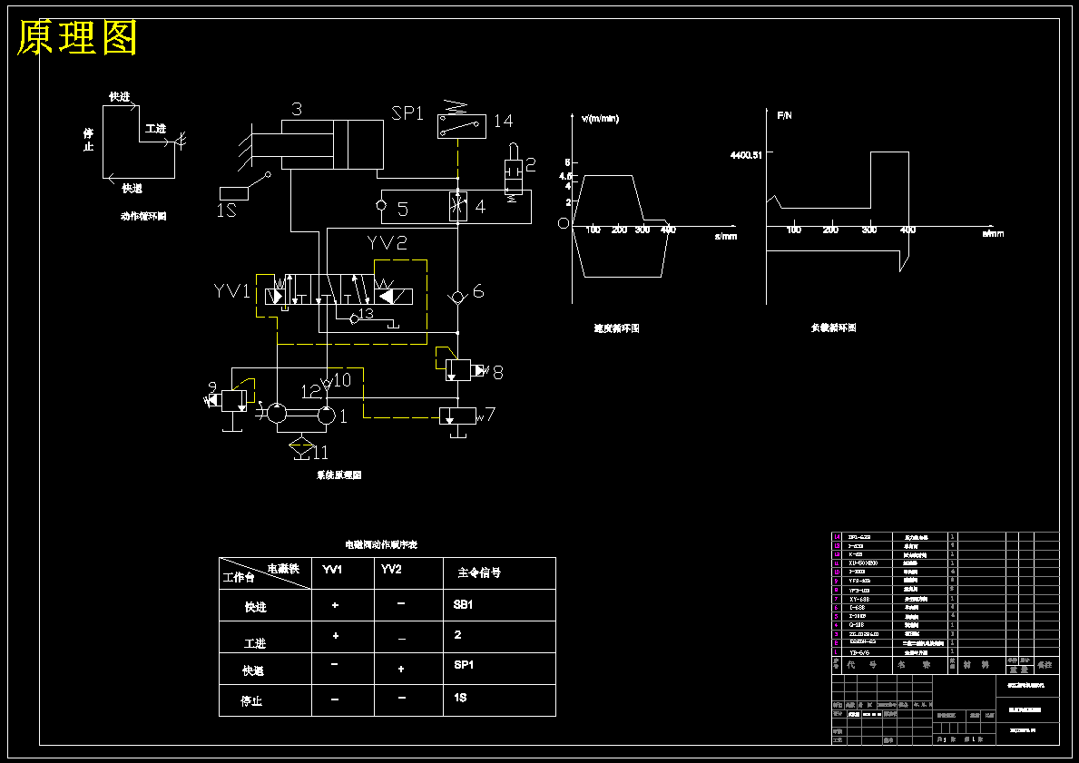
Task: Select the 电磁铁 text in table header corner
Action: (x=283, y=568)
